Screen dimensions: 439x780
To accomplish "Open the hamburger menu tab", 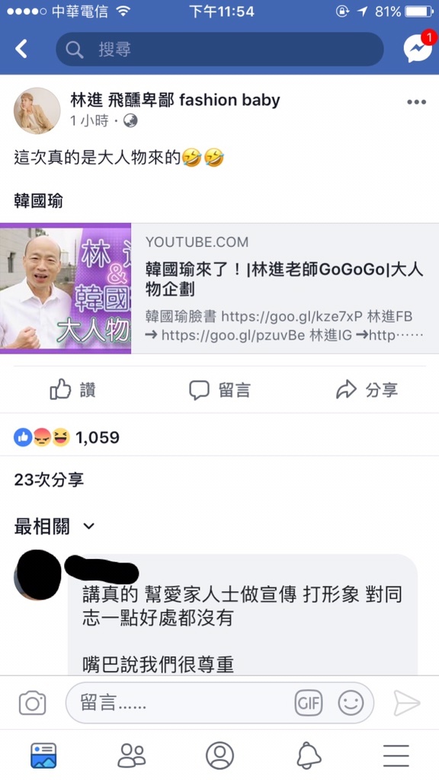I will pyautogui.click(x=396, y=755).
